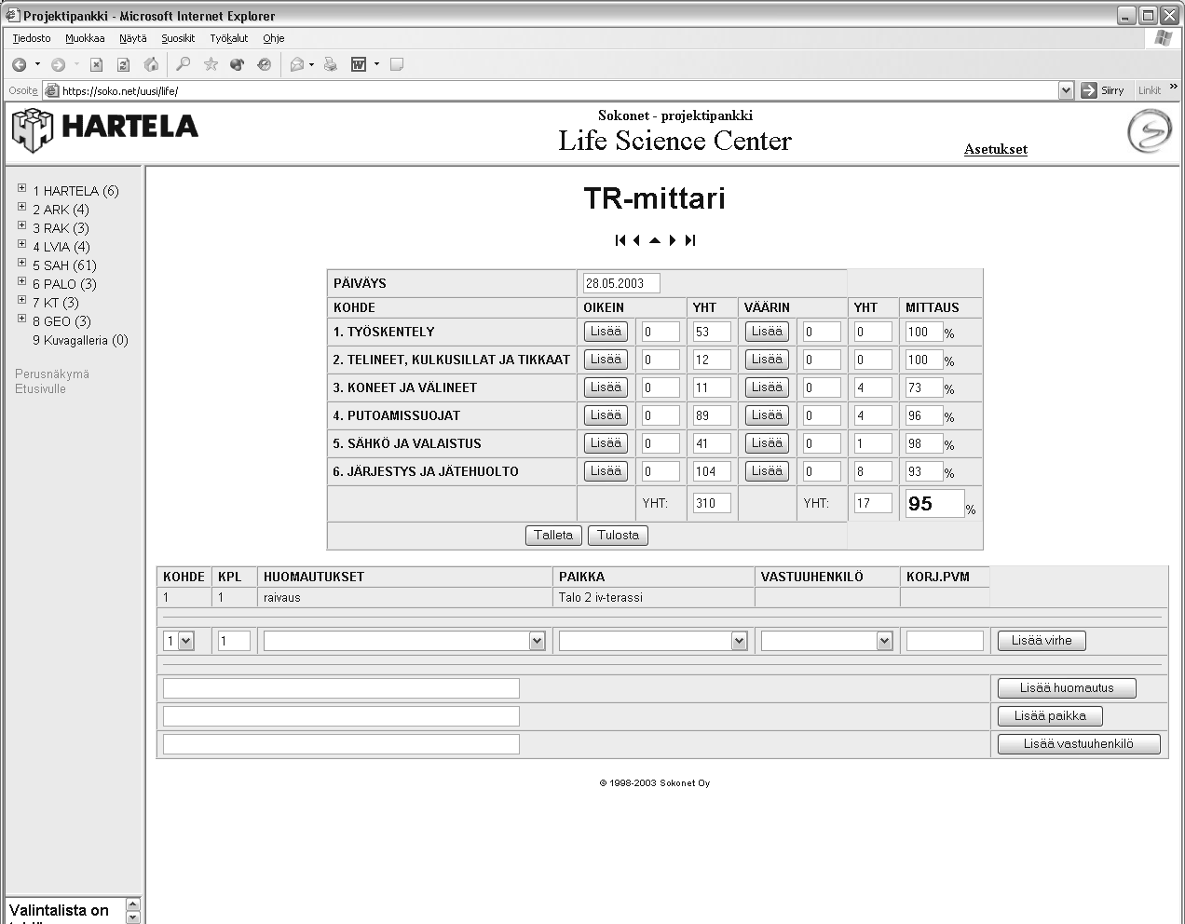
Task: Expand the 8 GEO (3) tree node
Action: coord(21,319)
